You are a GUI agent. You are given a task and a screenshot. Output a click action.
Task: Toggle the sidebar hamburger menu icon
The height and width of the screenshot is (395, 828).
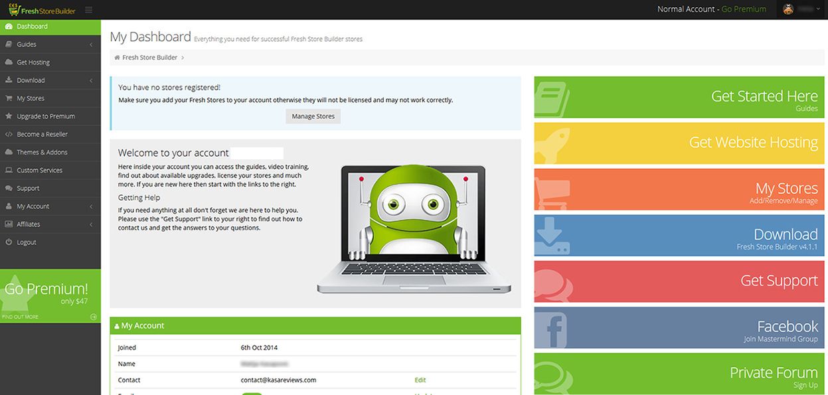pos(89,10)
